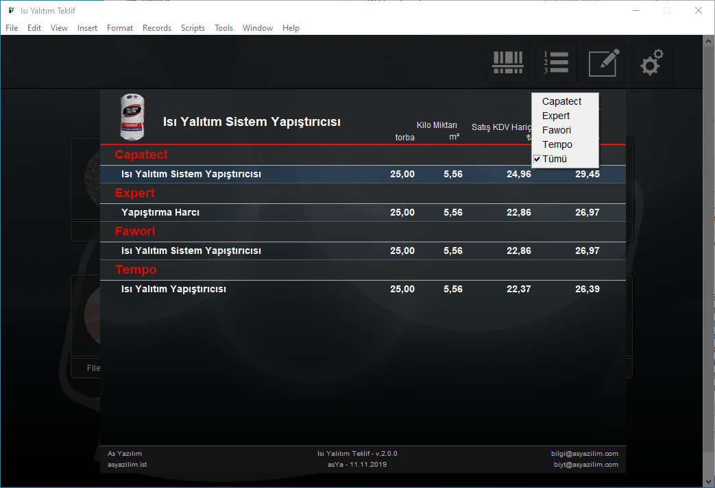
Task: Click the Kilo Miktarı column header
Action: click(x=437, y=125)
